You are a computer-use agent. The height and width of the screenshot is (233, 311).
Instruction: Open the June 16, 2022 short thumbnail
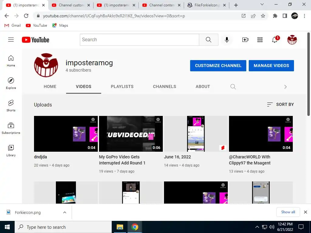click(x=196, y=134)
